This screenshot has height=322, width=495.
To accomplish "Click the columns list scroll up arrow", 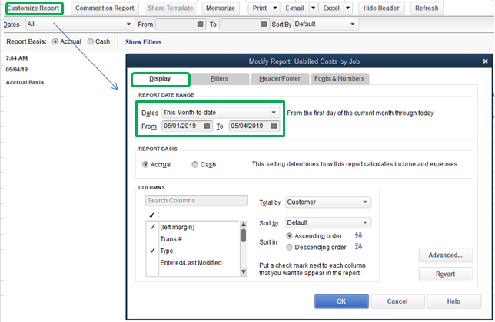I will [244, 225].
